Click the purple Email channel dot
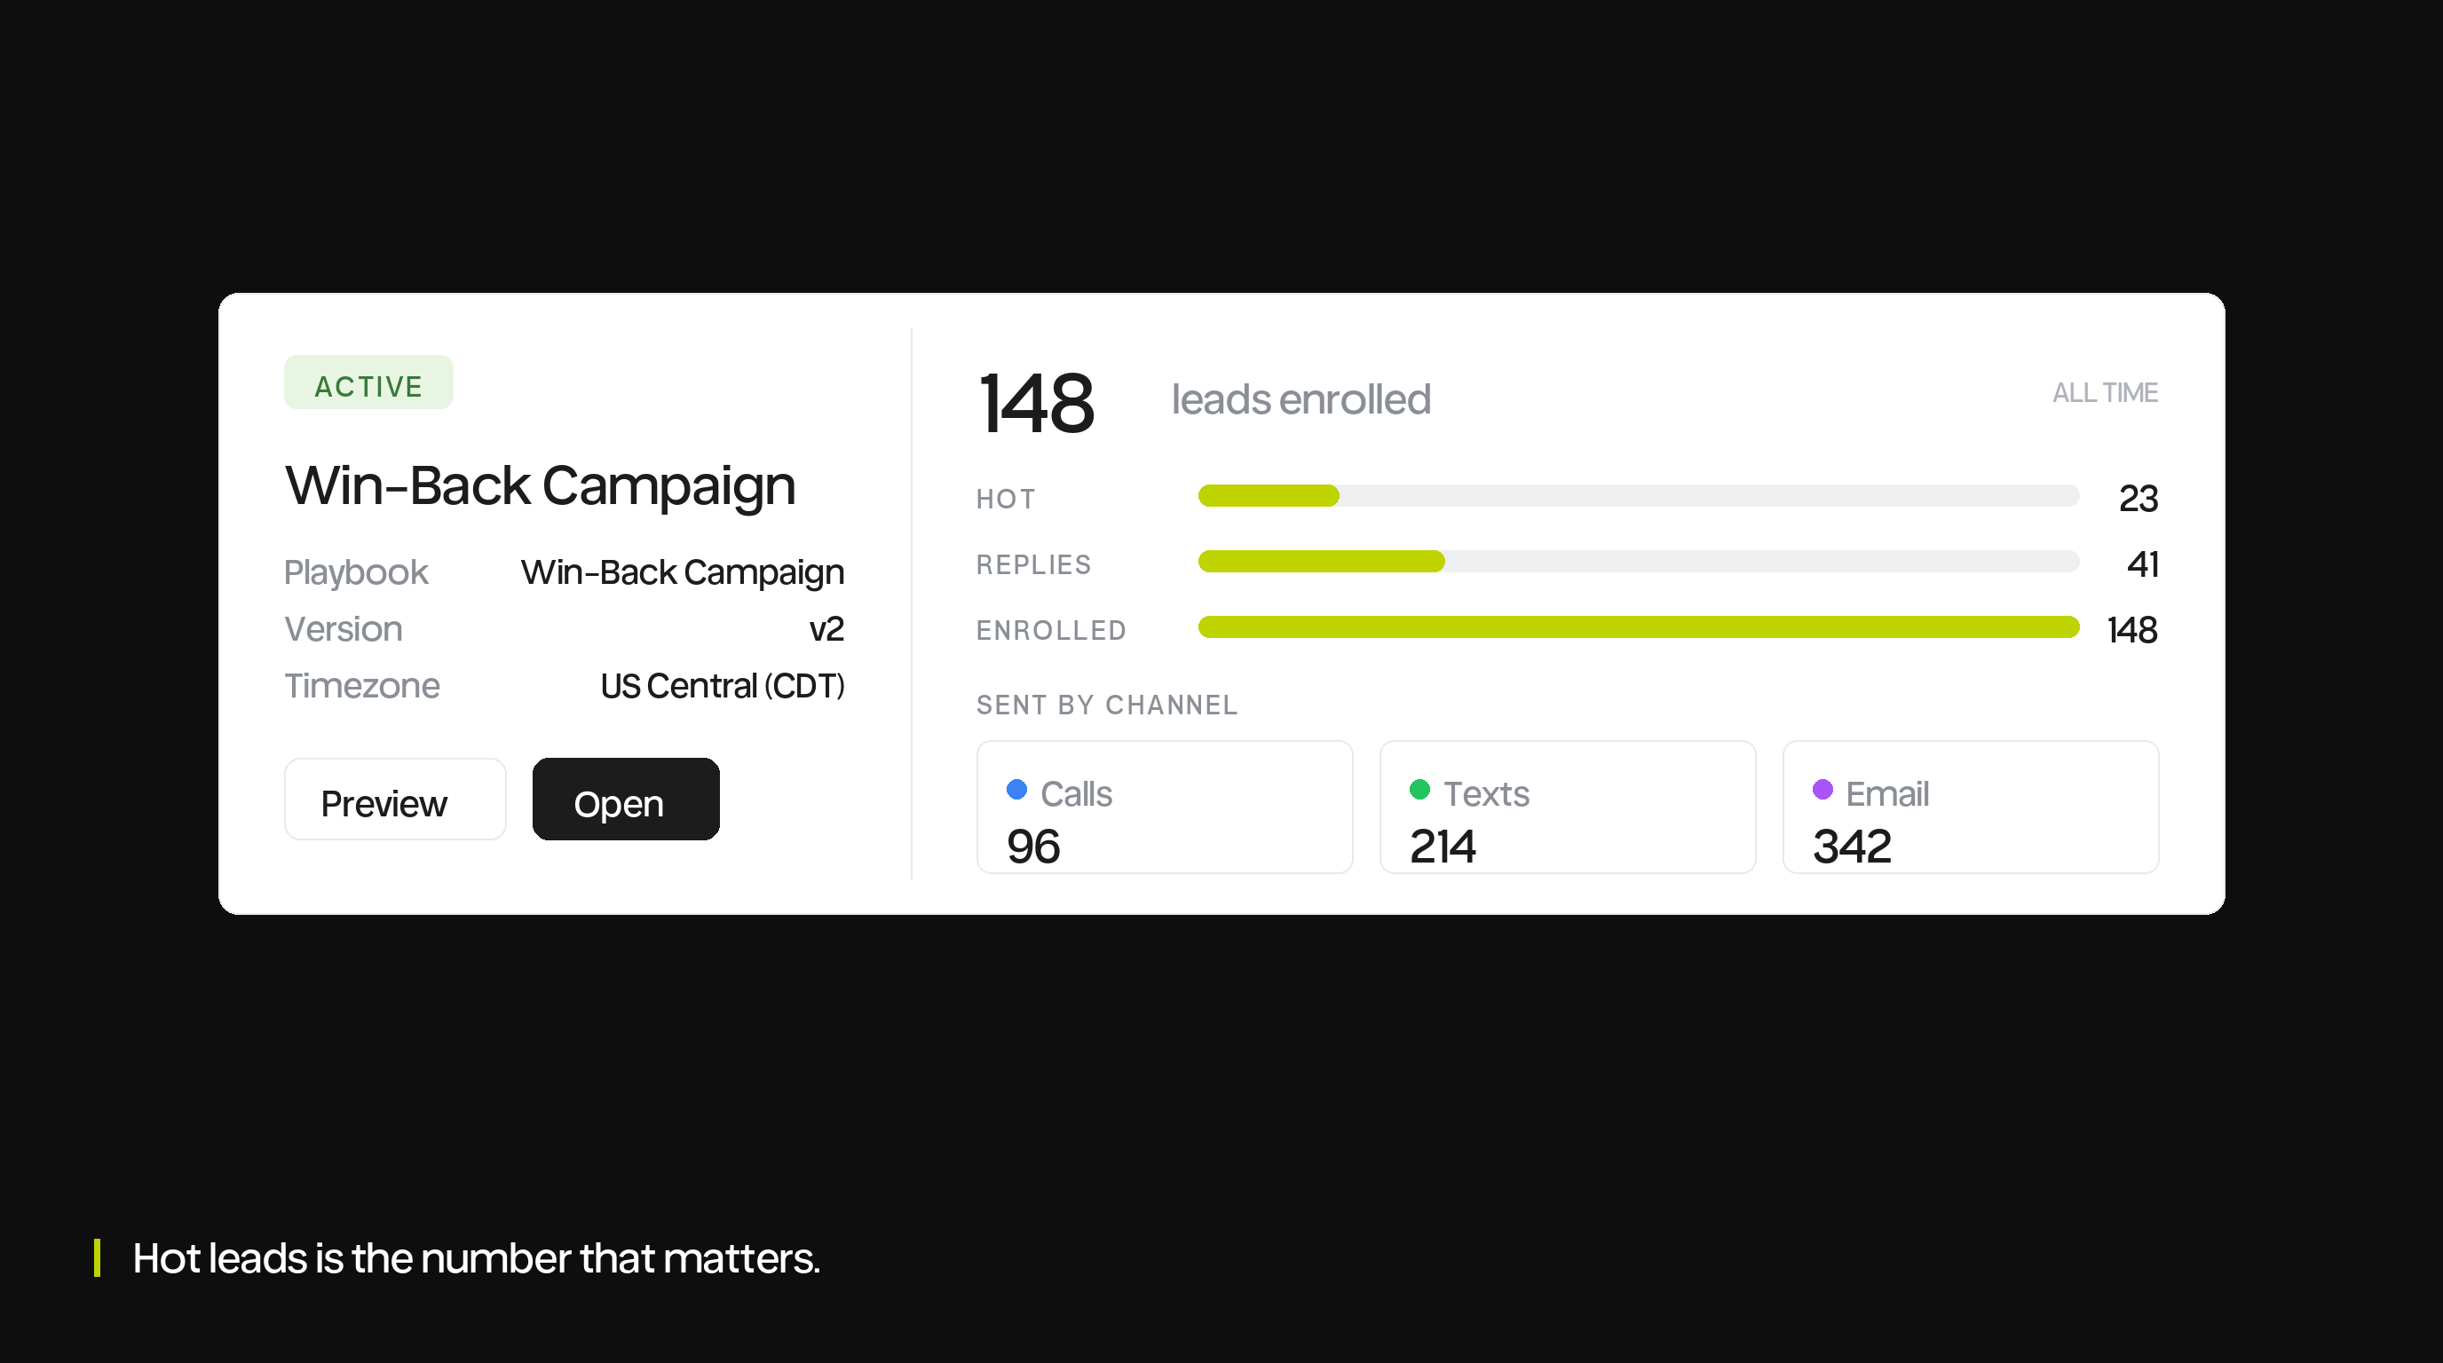This screenshot has width=2443, height=1363. click(1822, 790)
